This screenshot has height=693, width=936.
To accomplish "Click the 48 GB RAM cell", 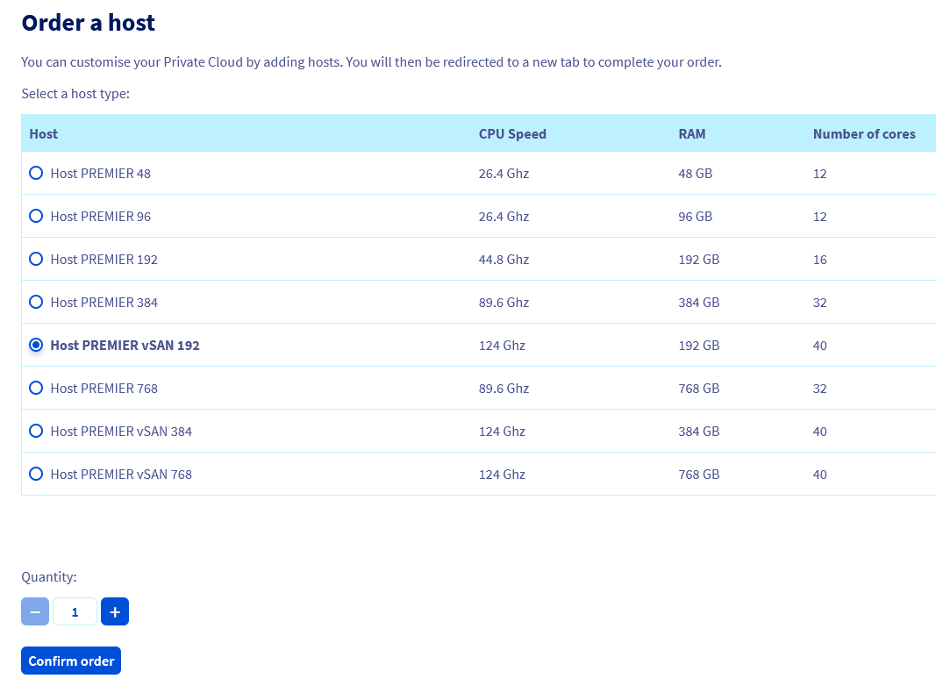I will (695, 174).
